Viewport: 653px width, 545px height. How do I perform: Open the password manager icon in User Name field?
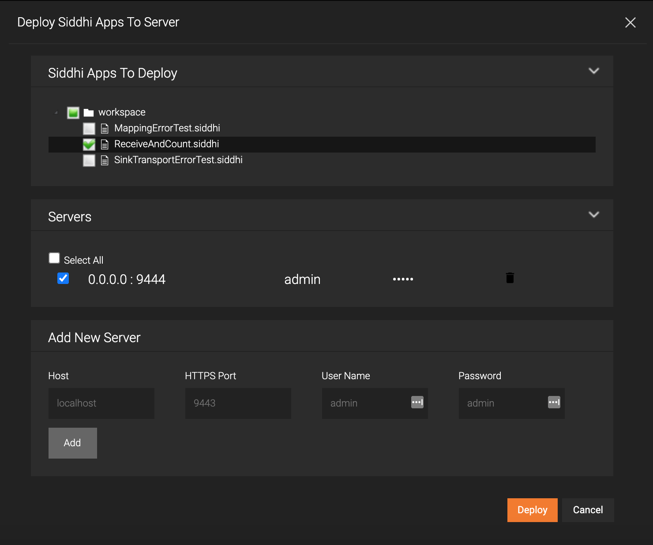(417, 402)
